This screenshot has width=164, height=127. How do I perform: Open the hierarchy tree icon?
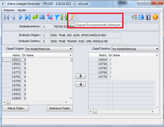point(134,17)
